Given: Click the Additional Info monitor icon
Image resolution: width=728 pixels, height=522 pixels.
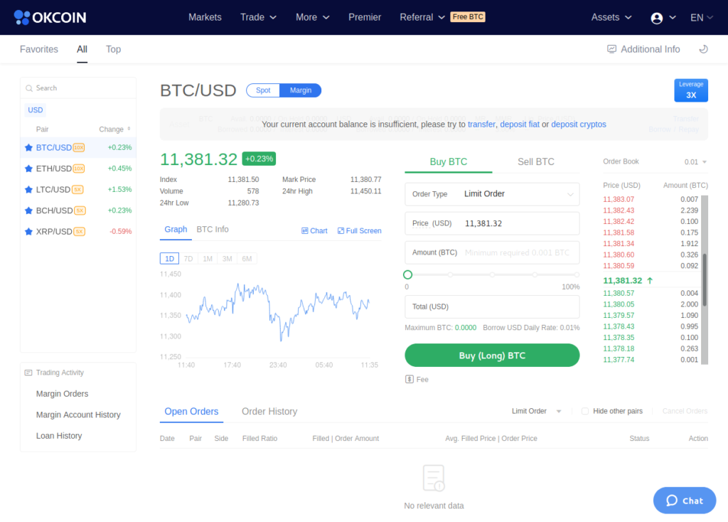Looking at the screenshot, I should pos(612,49).
